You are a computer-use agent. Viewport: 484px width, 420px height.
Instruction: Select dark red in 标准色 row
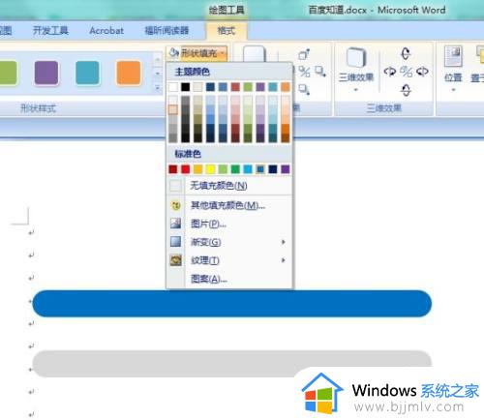[173, 169]
